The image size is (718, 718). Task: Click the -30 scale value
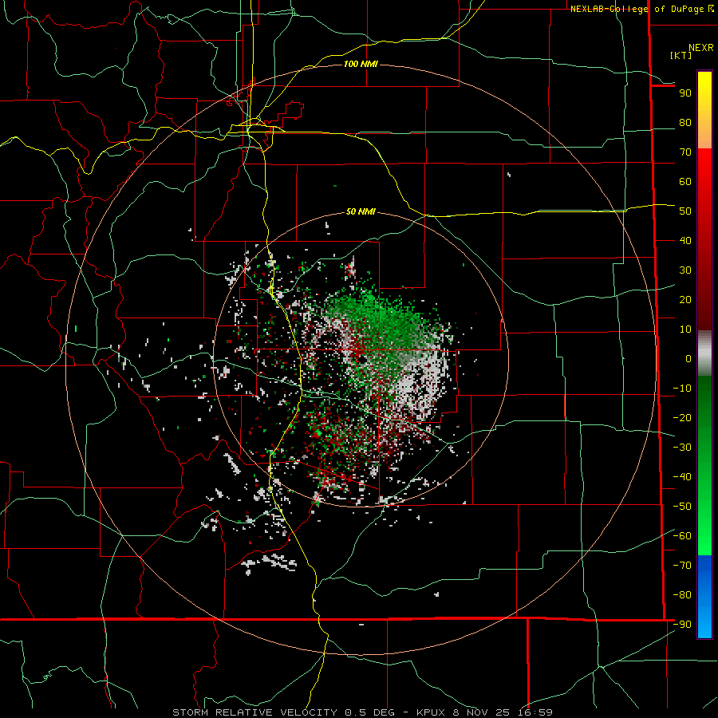[682, 448]
